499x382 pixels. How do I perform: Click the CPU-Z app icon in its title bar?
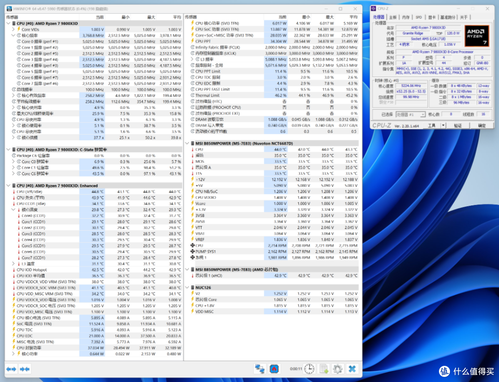(374, 9)
